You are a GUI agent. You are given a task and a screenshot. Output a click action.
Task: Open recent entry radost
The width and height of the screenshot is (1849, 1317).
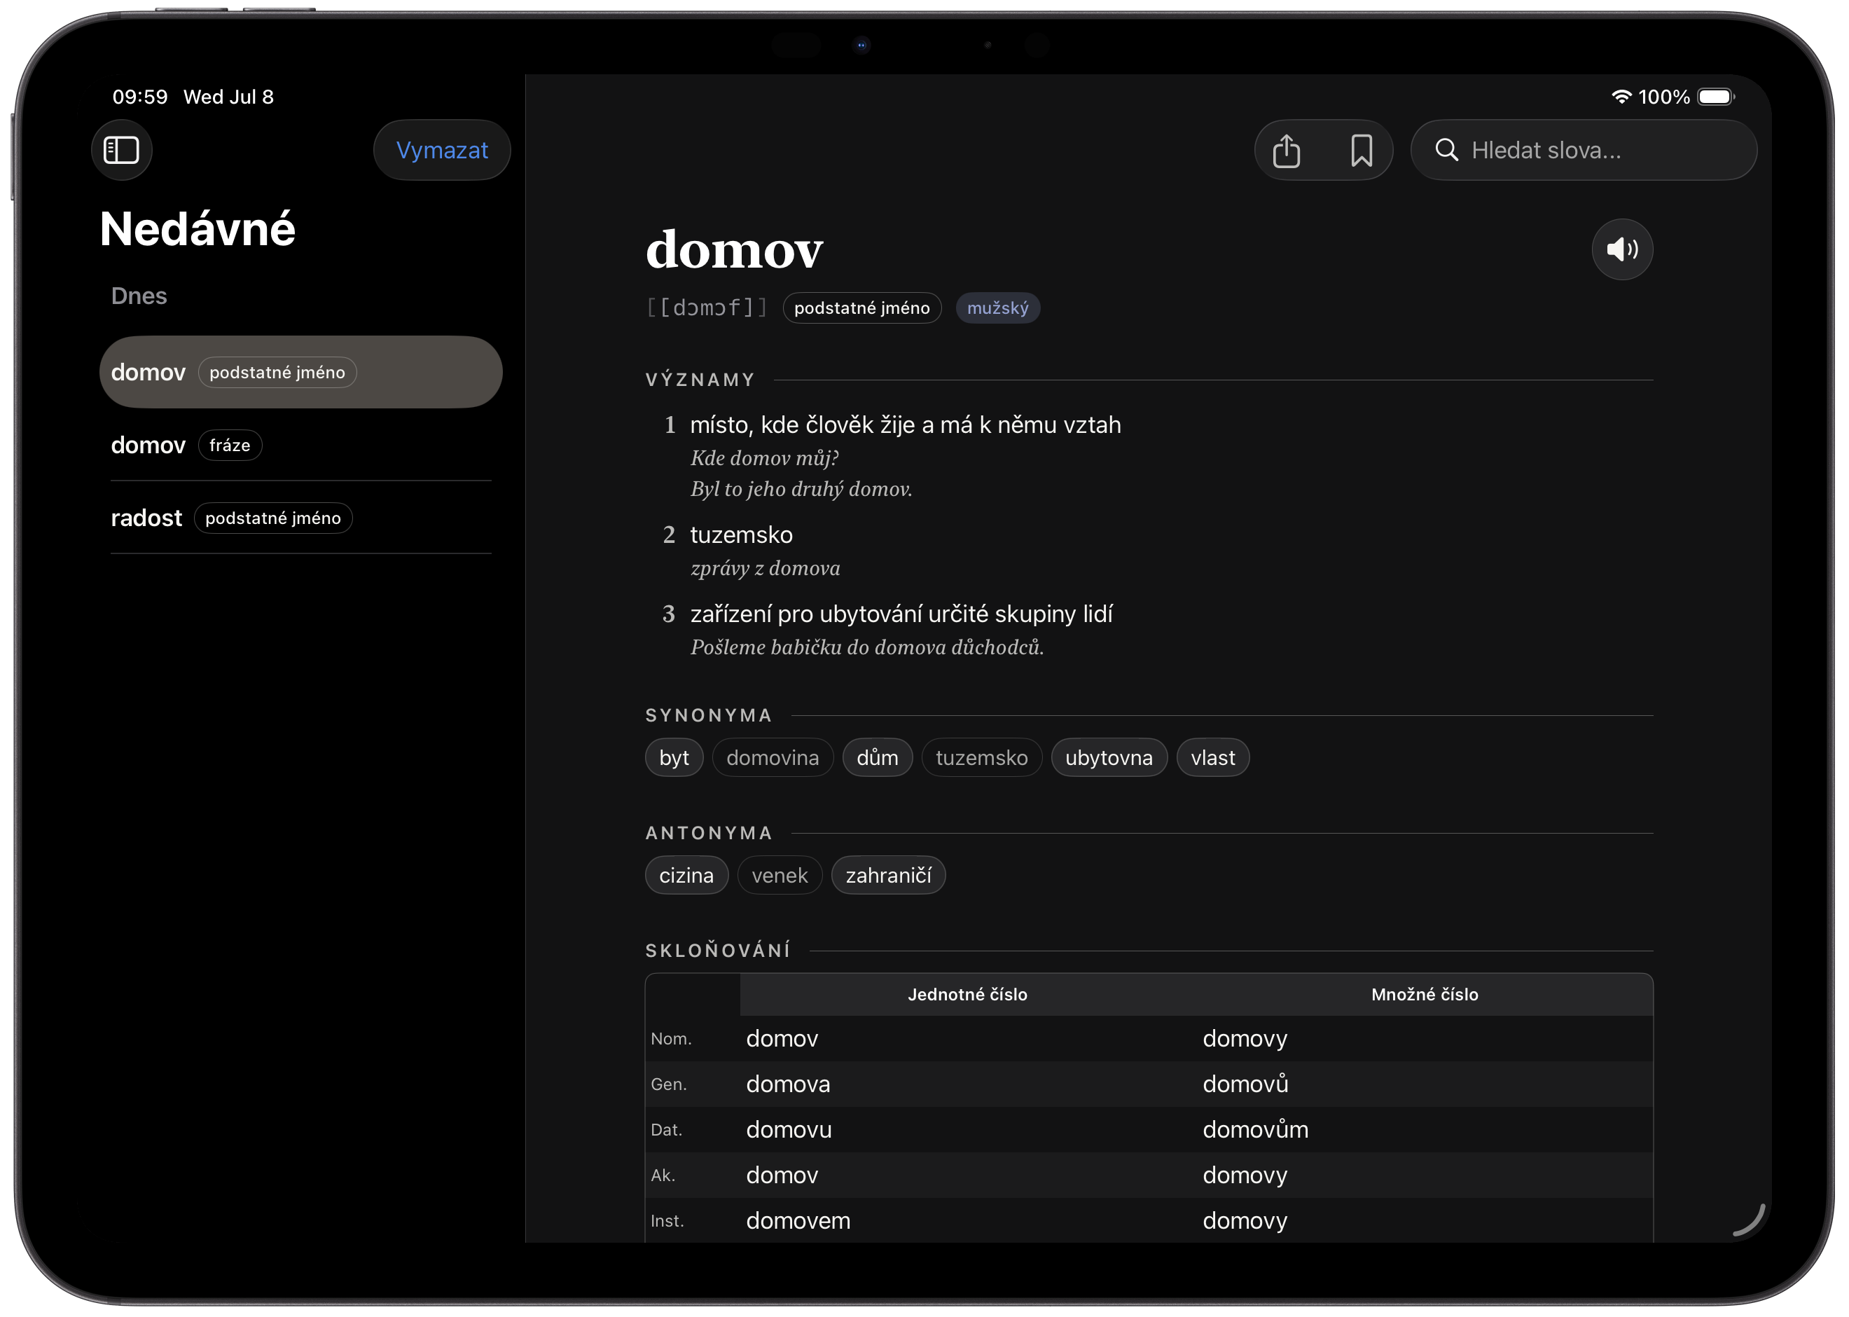click(x=300, y=518)
